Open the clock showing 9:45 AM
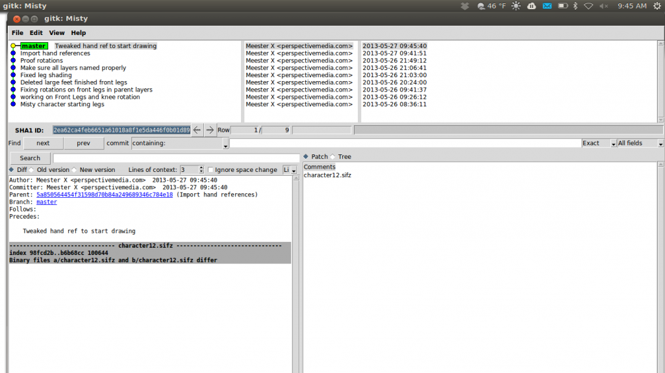 632,6
